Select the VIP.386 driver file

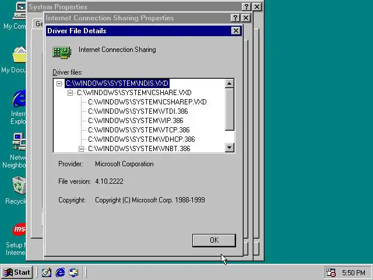click(136, 121)
